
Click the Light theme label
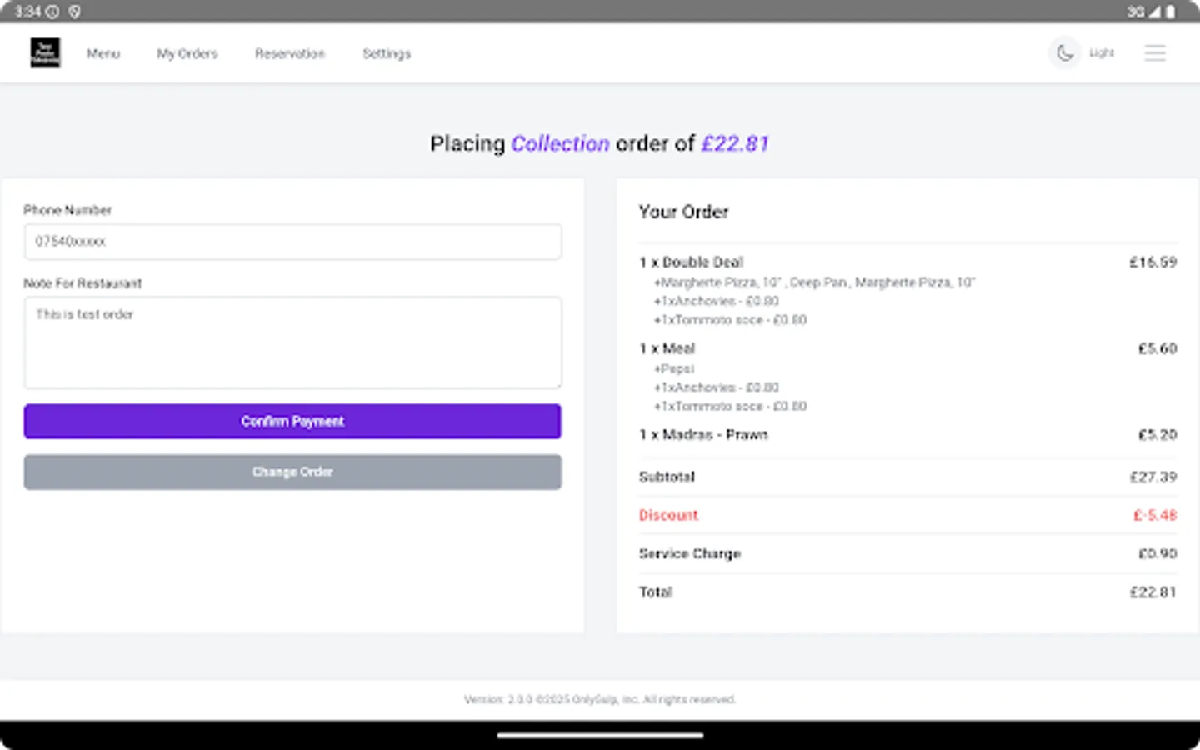tap(1102, 53)
